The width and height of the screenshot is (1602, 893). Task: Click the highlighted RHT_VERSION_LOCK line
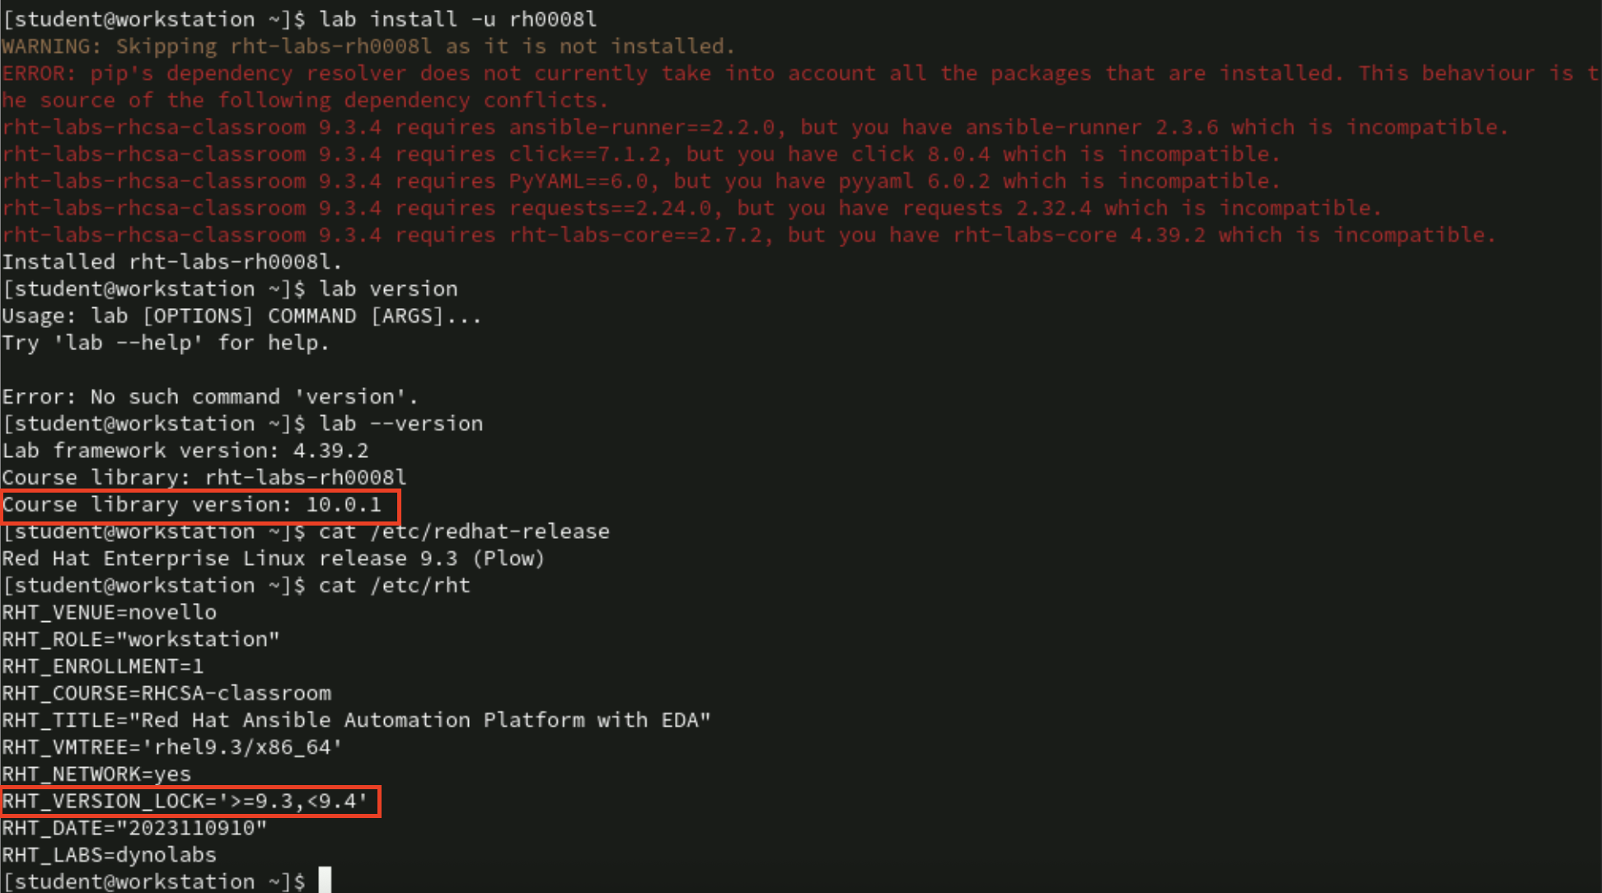tap(185, 802)
